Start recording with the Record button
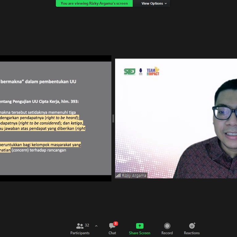The image size is (237, 237). 167,229
